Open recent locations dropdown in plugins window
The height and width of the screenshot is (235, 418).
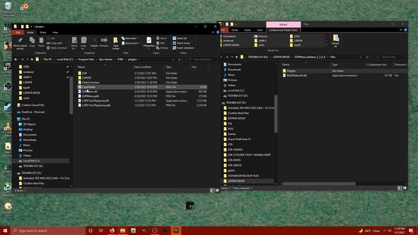tap(27, 59)
